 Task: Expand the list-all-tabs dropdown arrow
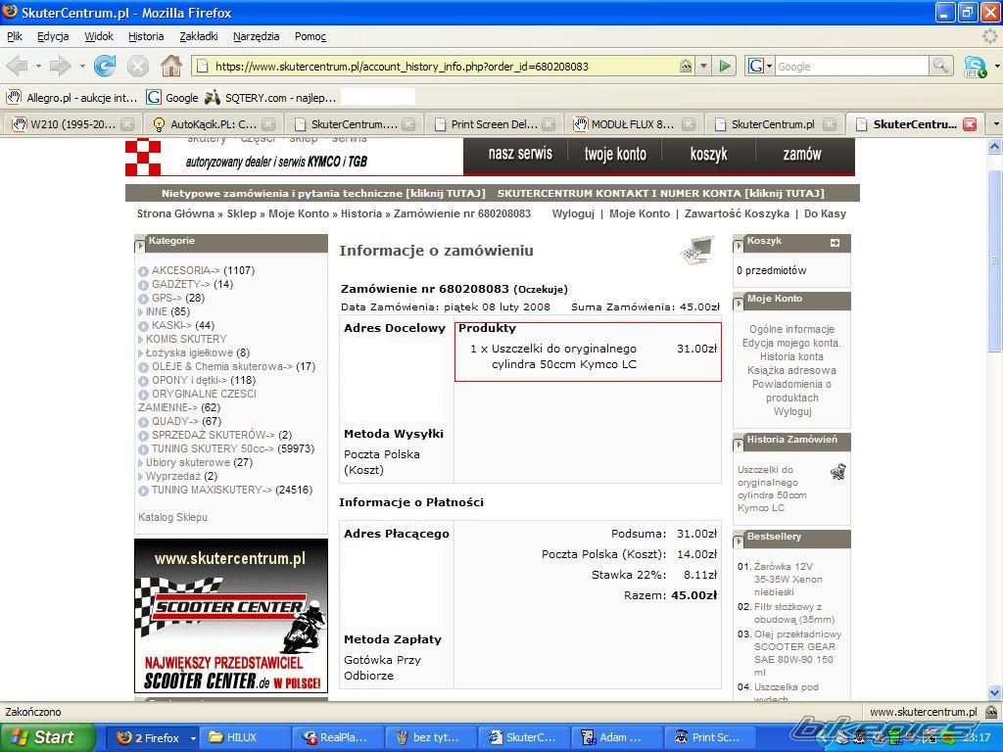995,124
